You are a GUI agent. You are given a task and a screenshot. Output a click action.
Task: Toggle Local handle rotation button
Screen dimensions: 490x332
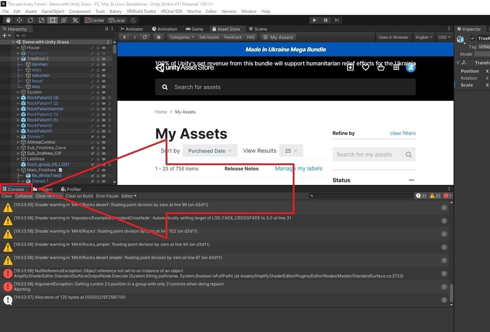click(x=117, y=20)
